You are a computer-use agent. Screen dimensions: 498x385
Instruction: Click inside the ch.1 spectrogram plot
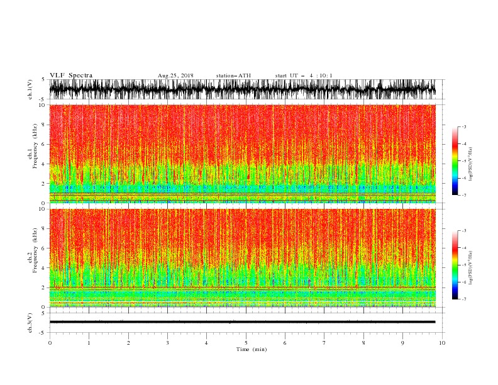(242, 153)
